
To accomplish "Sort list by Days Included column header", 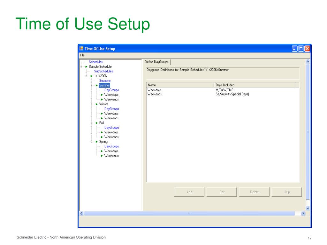I will 255,85.
